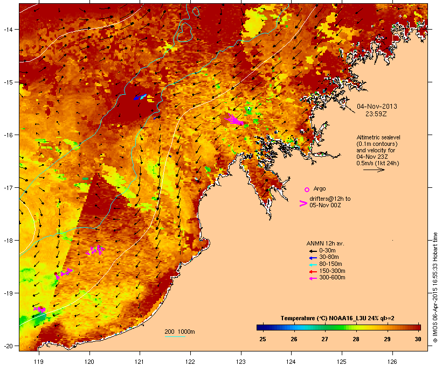This screenshot has width=442, height=366.
Task: Click the blue 30-80m legend arrow
Action: click(x=313, y=258)
